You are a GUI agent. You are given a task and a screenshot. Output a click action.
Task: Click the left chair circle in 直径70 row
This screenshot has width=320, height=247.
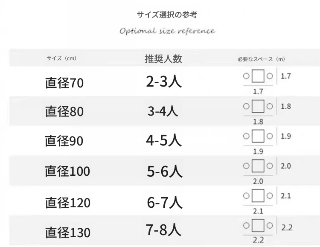pyautogui.click(x=246, y=76)
